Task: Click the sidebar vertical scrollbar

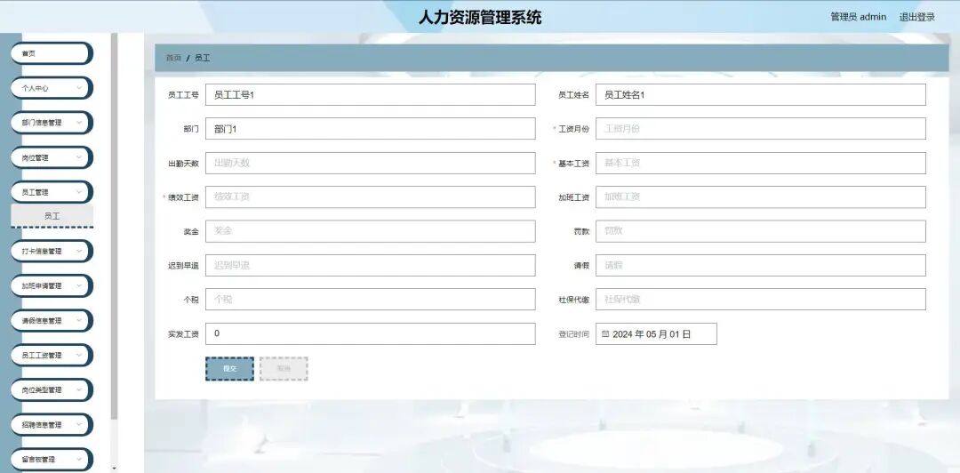Action: pyautogui.click(x=114, y=227)
